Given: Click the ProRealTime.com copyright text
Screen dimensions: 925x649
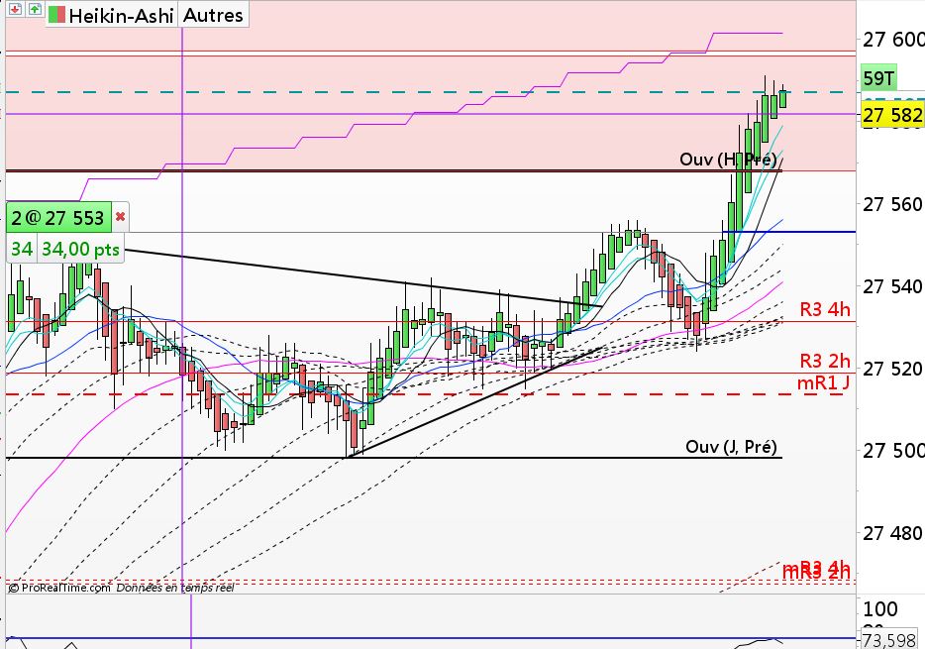Looking at the screenshot, I should point(59,588).
